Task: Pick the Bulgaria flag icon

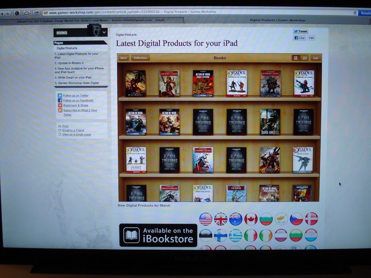Action: click(x=266, y=219)
